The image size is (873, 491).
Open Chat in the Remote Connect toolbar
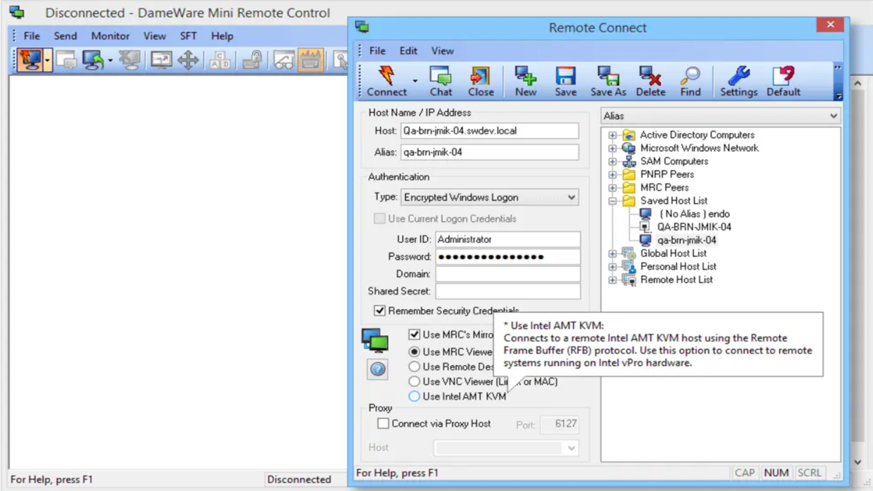tap(441, 81)
